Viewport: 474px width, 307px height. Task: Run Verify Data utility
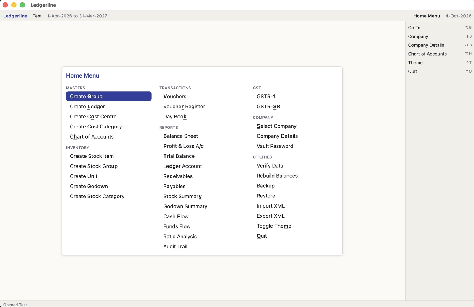coord(295,166)
